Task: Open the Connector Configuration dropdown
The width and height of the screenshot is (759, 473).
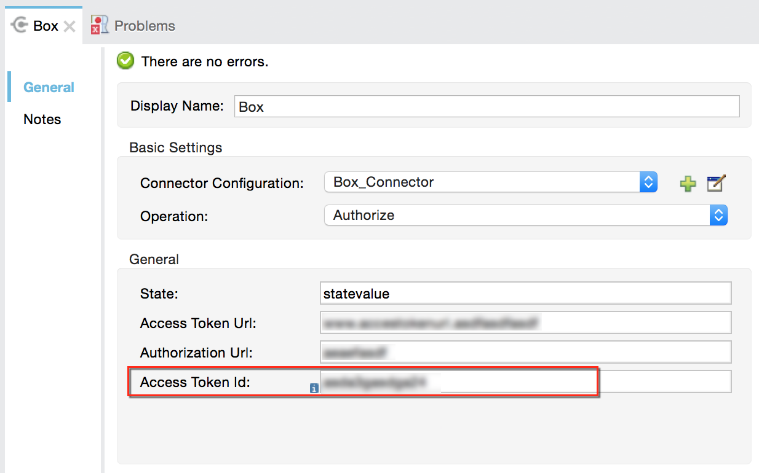Action: (486, 182)
